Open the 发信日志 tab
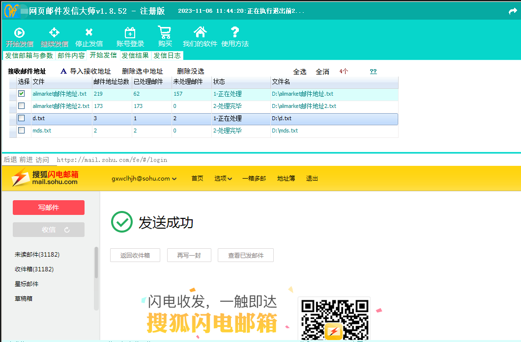The height and width of the screenshot is (342, 521). pyautogui.click(x=167, y=55)
